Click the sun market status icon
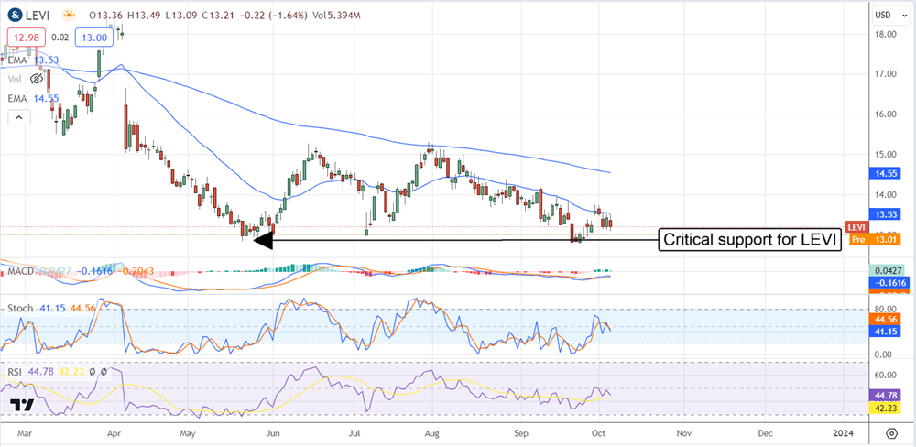This screenshot has width=916, height=447. coord(69,15)
